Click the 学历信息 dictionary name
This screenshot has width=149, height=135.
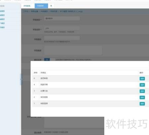[x=44, y=97]
